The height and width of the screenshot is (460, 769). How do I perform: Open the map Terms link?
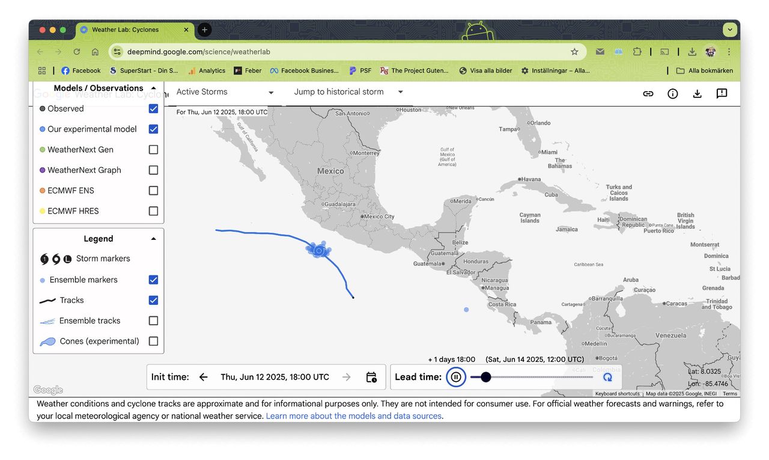(729, 394)
